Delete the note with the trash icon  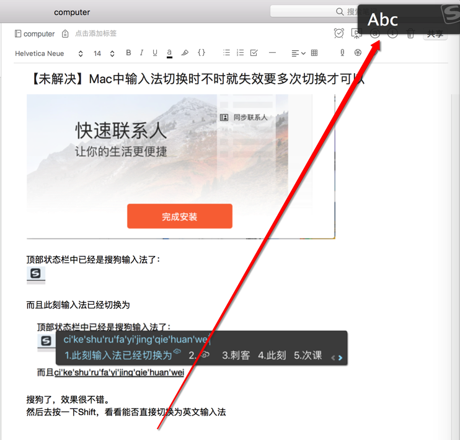pos(410,33)
